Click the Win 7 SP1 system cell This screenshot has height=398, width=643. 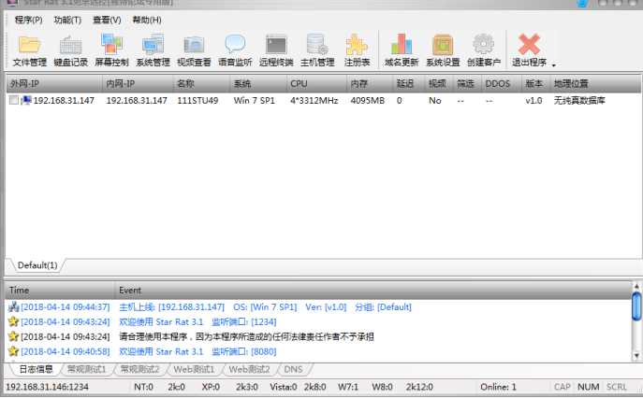point(255,100)
